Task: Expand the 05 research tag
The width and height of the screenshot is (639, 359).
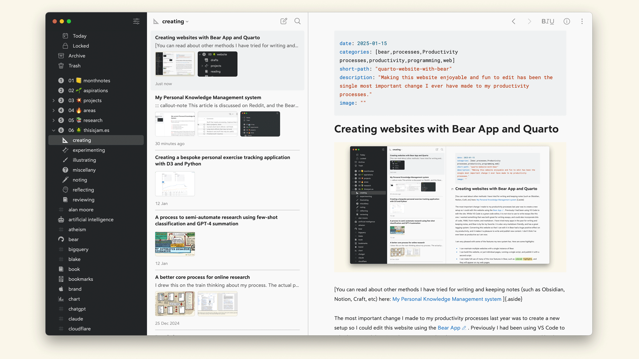Action: pyautogui.click(x=54, y=120)
